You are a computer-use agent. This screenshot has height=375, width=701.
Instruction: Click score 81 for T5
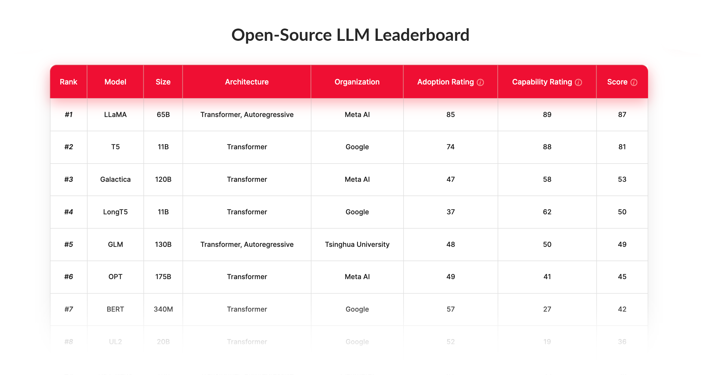pyautogui.click(x=622, y=147)
